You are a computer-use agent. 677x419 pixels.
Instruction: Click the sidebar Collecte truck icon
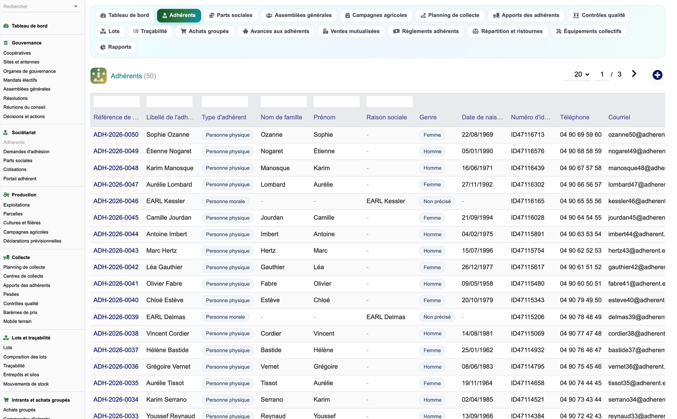(6, 257)
